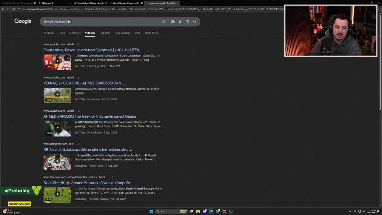Expand the Daha fazla dropdown

(x=153, y=33)
